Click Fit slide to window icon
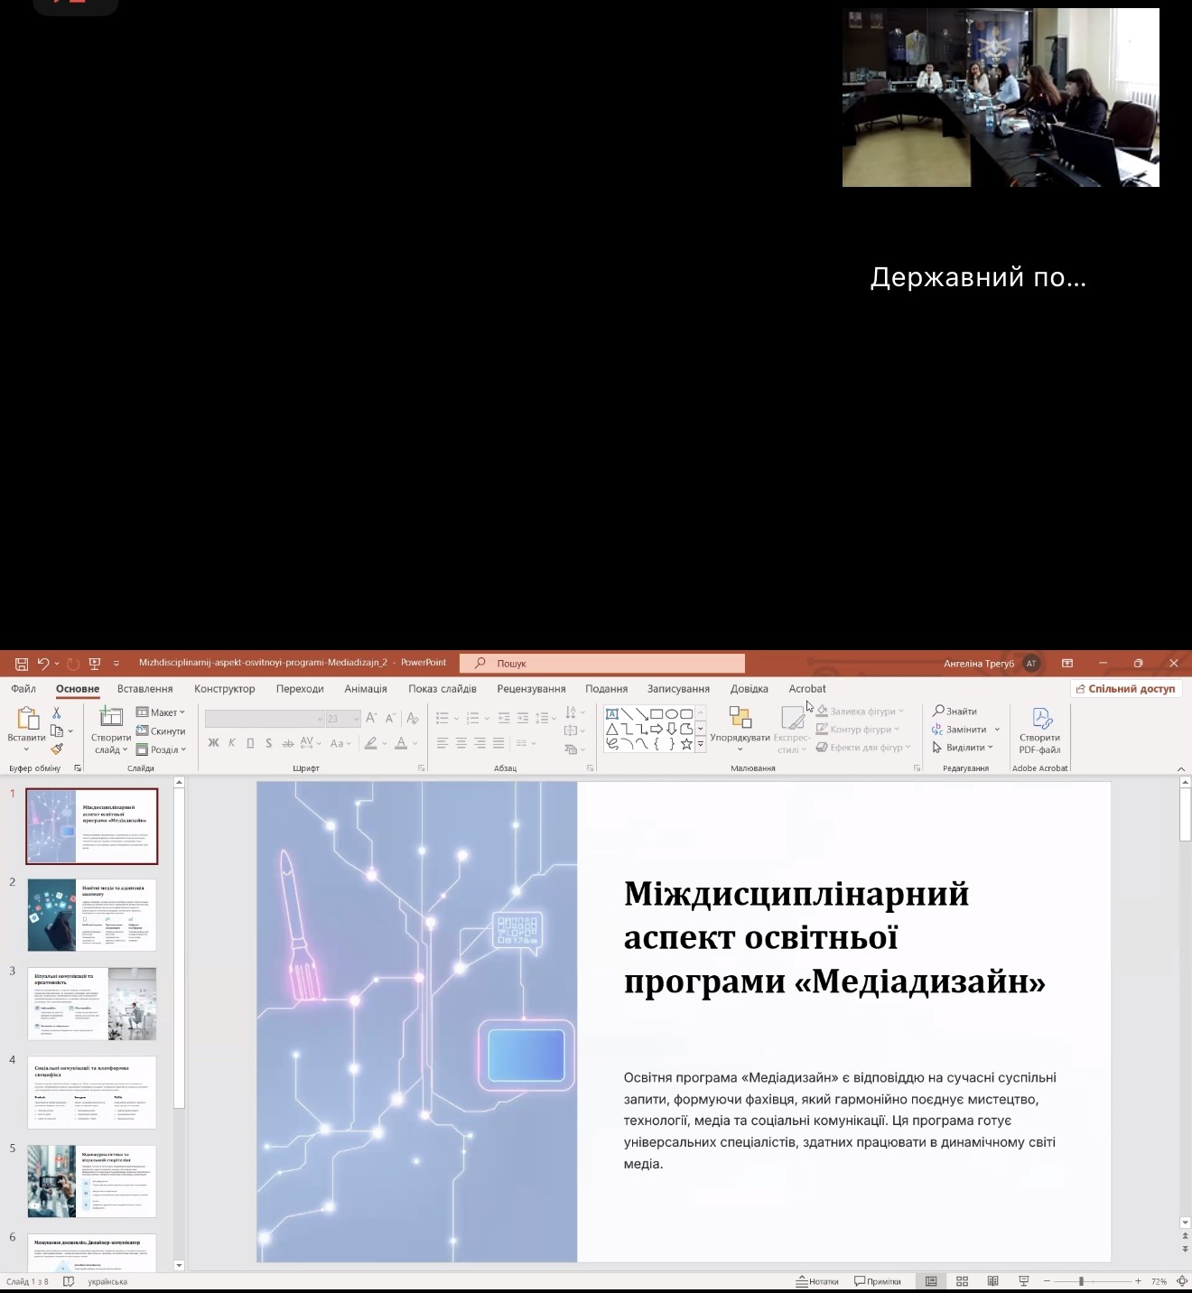1192x1293 pixels. point(1181,1281)
